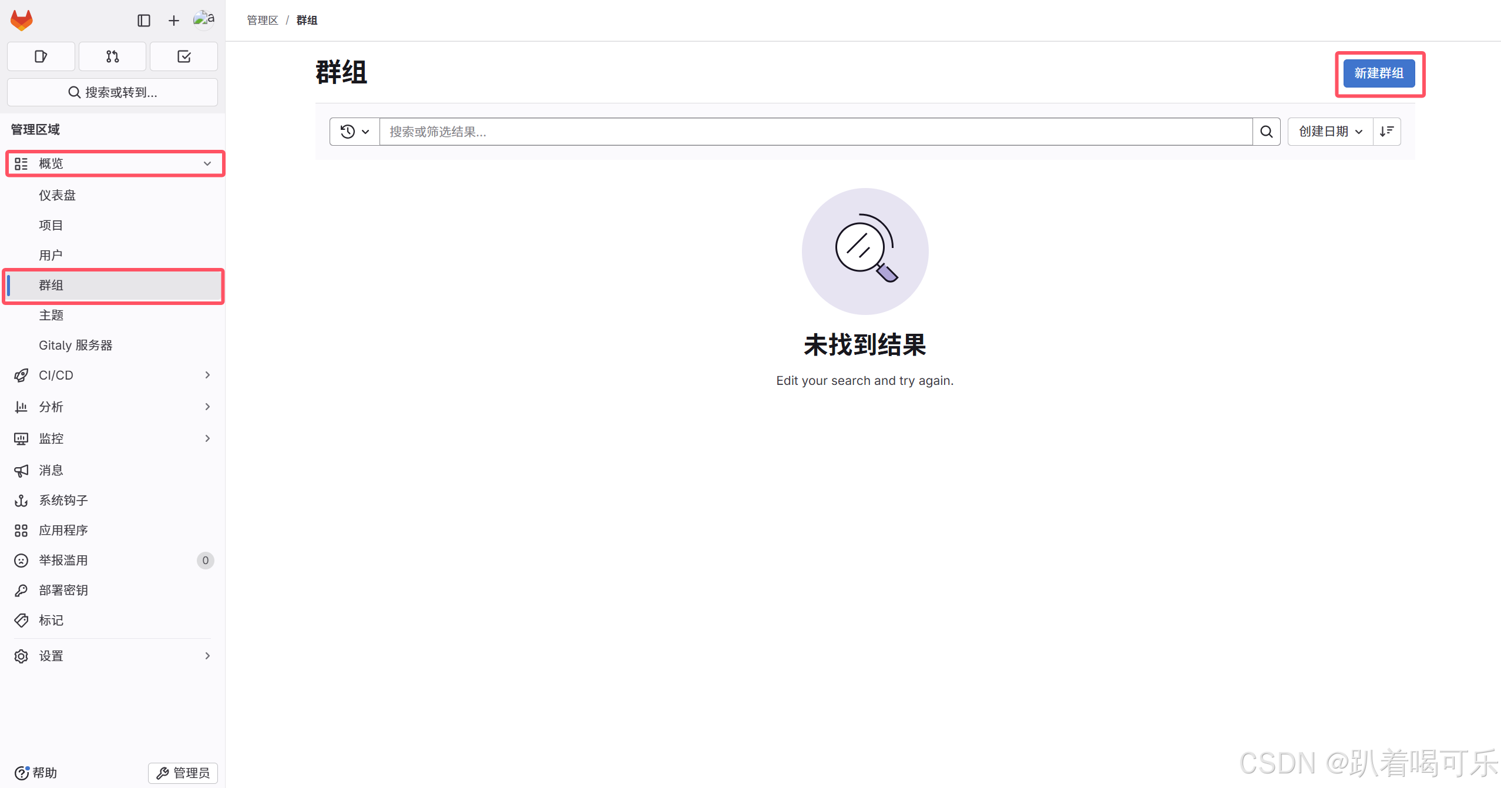Toggle the sidebar collapse icon
The width and height of the screenshot is (1501, 788).
tap(144, 21)
